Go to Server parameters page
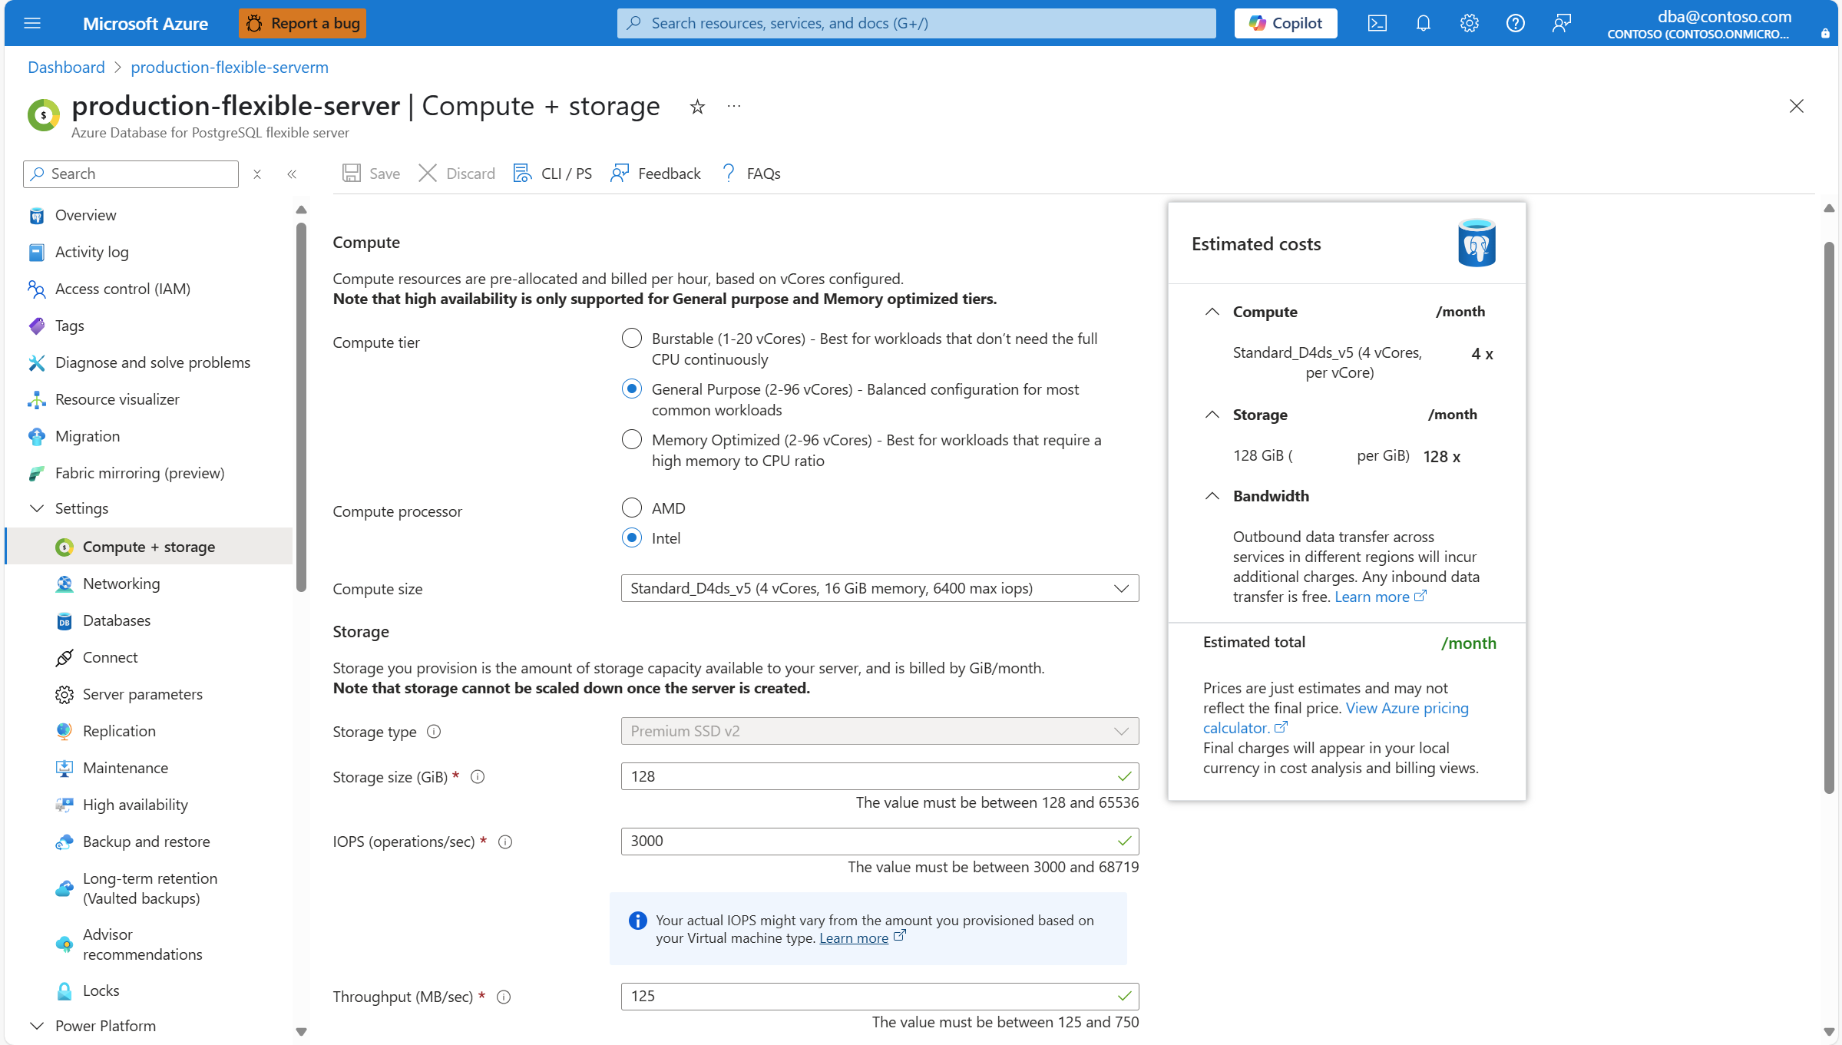Viewport: 1842px width, 1045px height. (143, 694)
